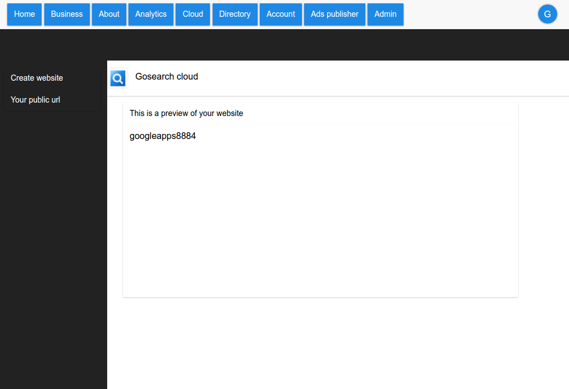Open the Admin page

tap(386, 14)
